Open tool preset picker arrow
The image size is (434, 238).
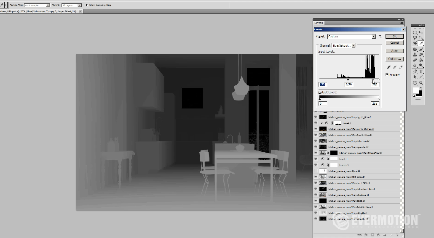5,5
